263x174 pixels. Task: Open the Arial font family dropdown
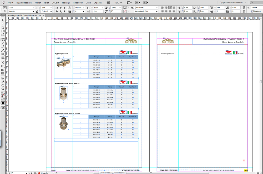tap(33, 8)
